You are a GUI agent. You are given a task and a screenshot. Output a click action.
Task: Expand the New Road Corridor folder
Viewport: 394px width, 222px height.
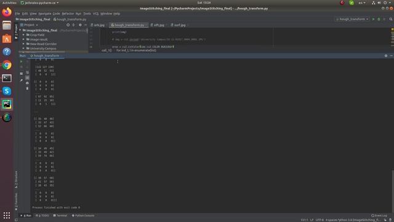(x=23, y=44)
